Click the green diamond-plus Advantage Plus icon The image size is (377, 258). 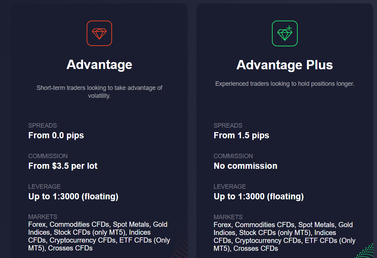(285, 33)
